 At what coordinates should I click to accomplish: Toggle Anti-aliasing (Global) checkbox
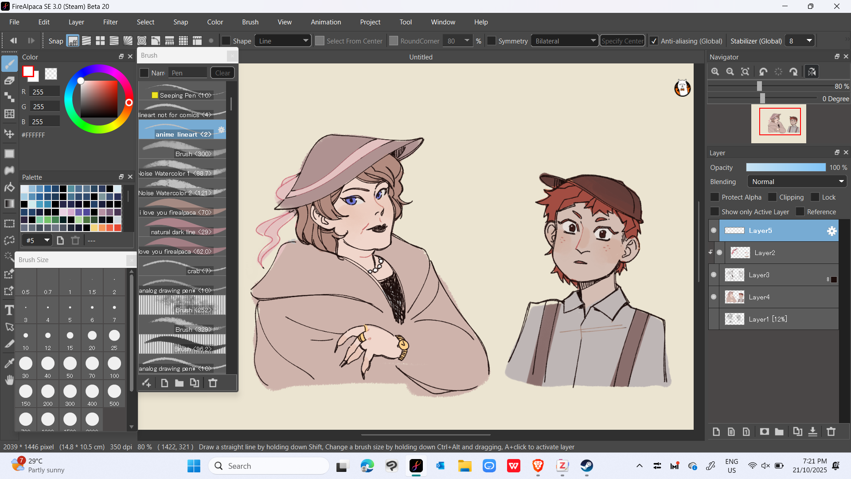pyautogui.click(x=654, y=41)
